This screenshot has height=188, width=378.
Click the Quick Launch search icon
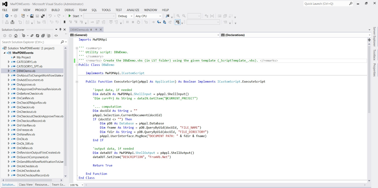(x=351, y=4)
